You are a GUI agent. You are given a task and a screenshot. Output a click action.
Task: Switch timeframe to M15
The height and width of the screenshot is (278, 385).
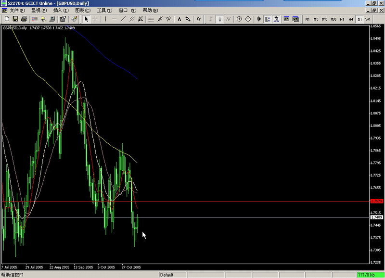pyautogui.click(x=324, y=19)
